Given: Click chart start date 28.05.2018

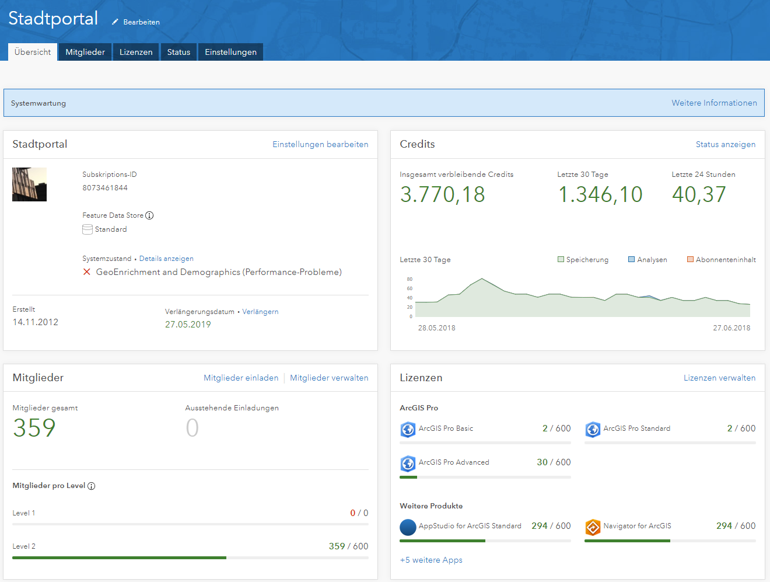Looking at the screenshot, I should [x=437, y=328].
